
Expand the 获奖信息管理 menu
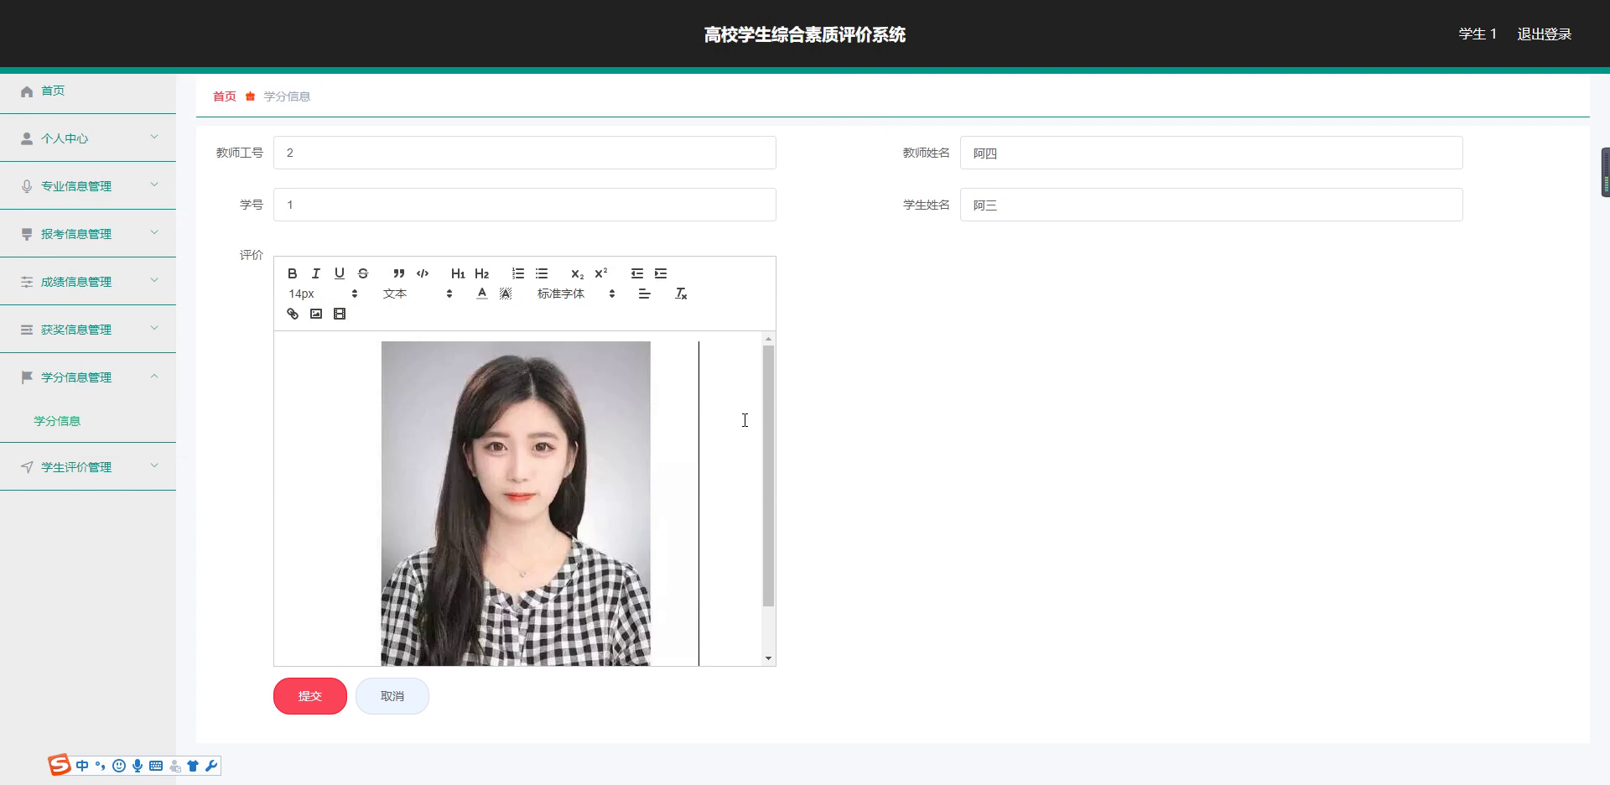click(88, 330)
